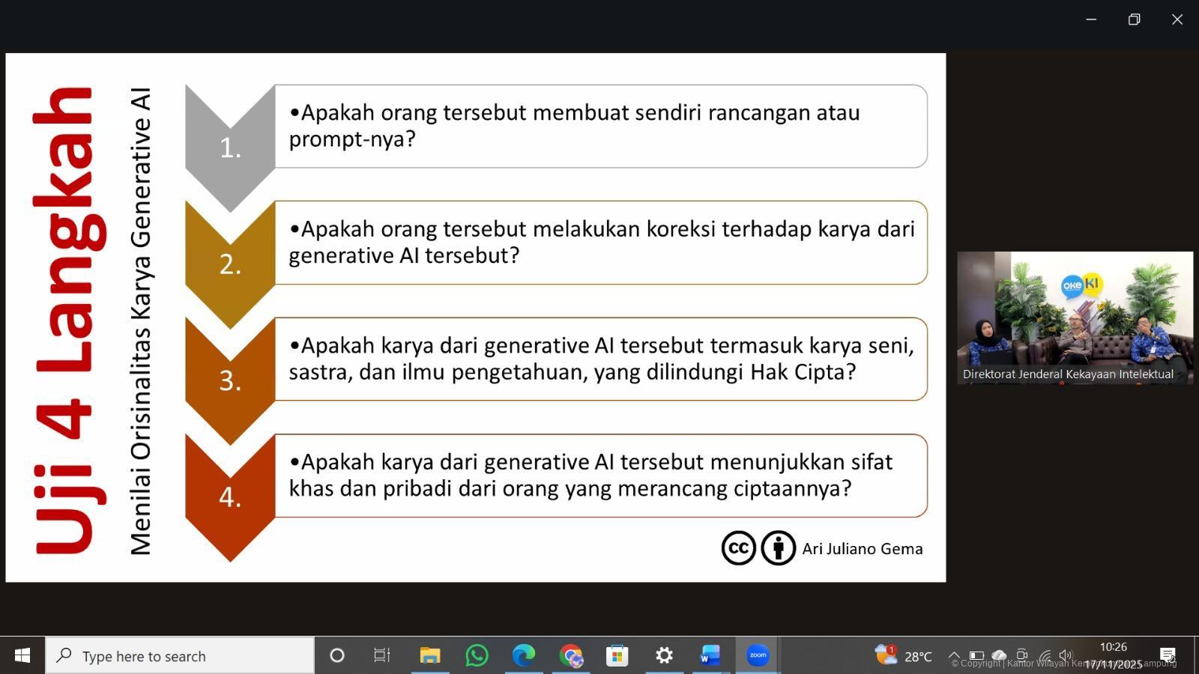Open the Wi-Fi network flyout
This screenshot has width=1199, height=674.
point(1044,655)
